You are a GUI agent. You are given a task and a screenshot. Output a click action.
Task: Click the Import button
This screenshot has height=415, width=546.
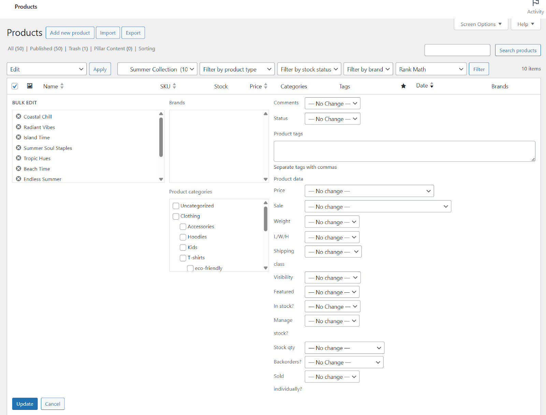pyautogui.click(x=108, y=33)
